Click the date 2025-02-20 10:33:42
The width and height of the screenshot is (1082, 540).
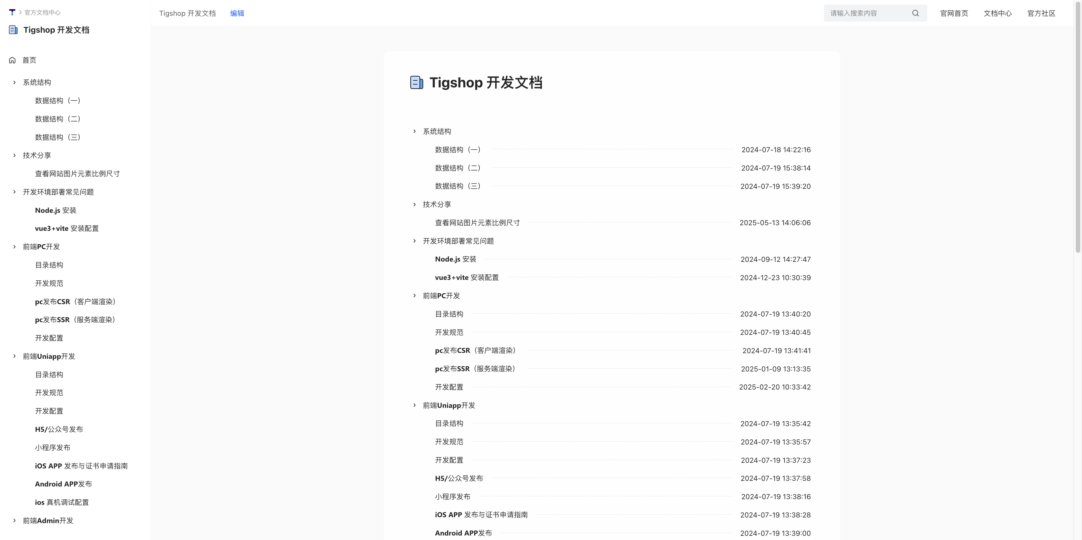tap(775, 387)
